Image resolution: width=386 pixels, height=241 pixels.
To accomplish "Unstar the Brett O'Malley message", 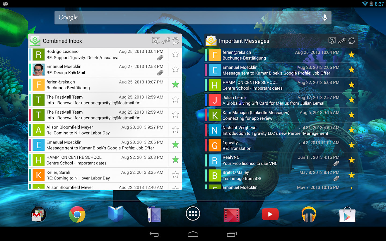I will coord(351,175).
